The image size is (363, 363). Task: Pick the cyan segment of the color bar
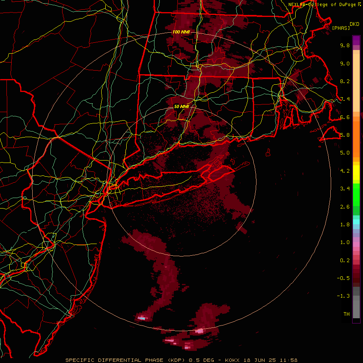coord(356,222)
